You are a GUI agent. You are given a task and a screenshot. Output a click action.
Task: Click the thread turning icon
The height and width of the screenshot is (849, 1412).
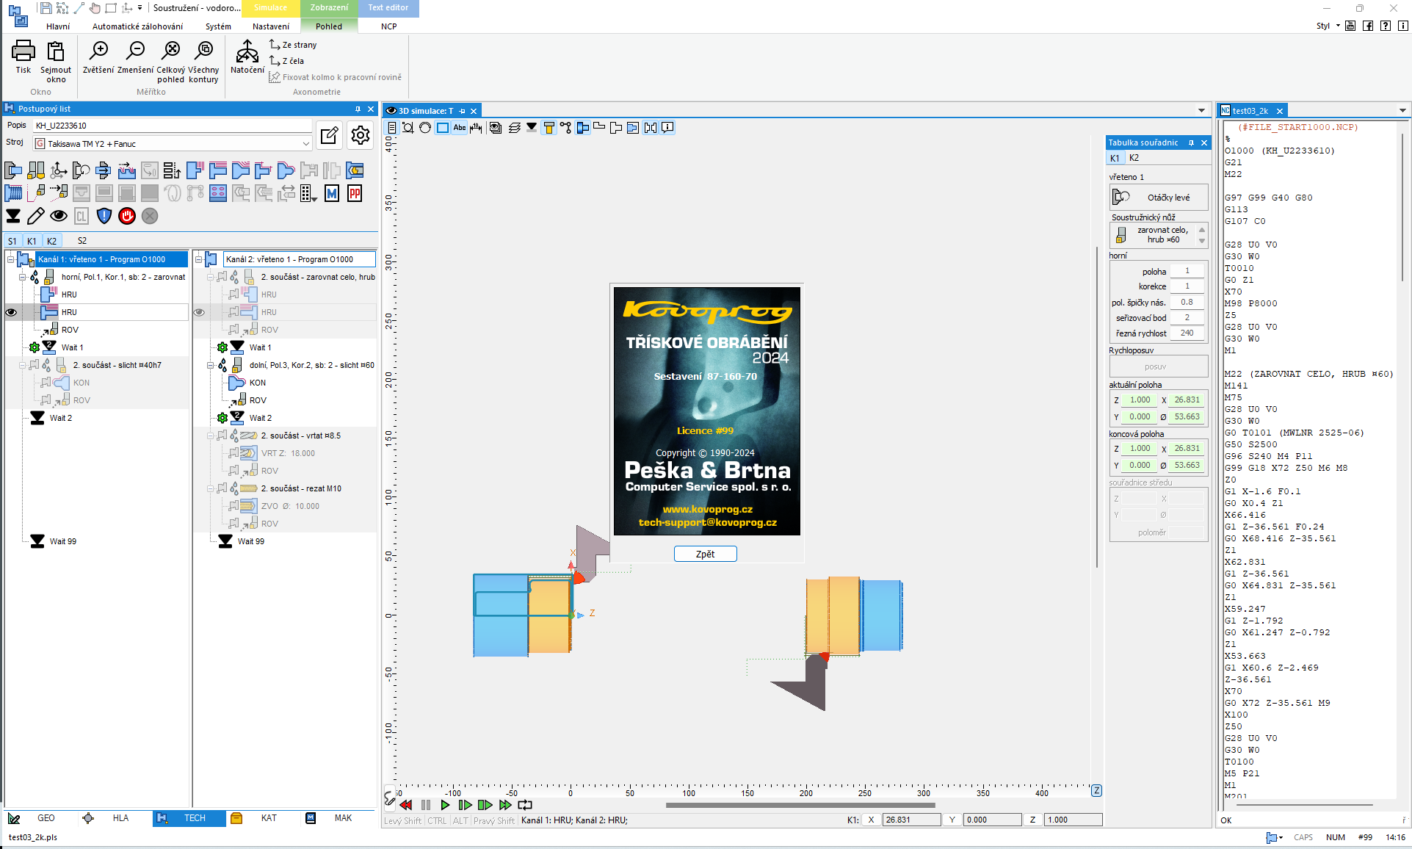pyautogui.click(x=13, y=193)
